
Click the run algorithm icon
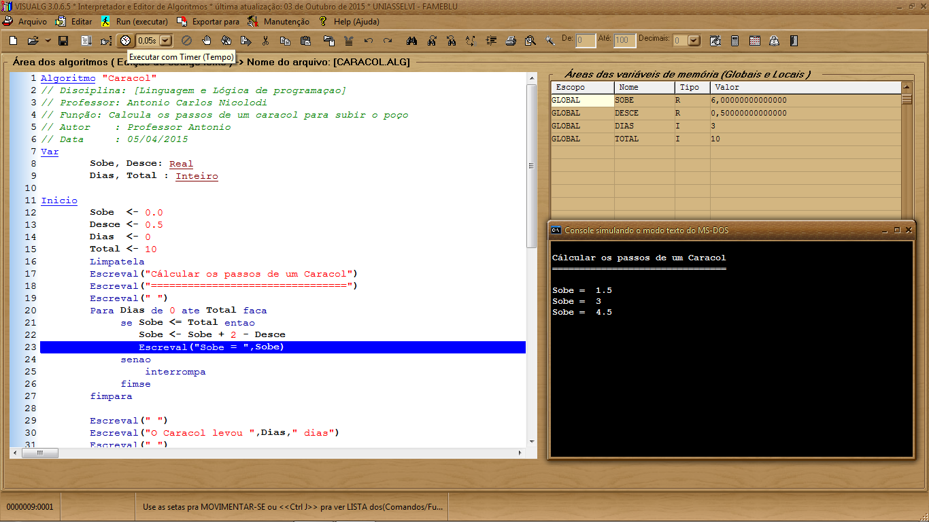[86, 41]
